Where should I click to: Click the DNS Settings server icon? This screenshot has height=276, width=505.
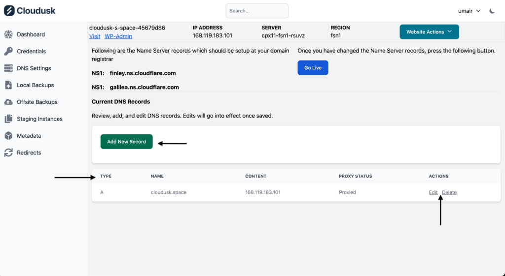(x=8, y=68)
